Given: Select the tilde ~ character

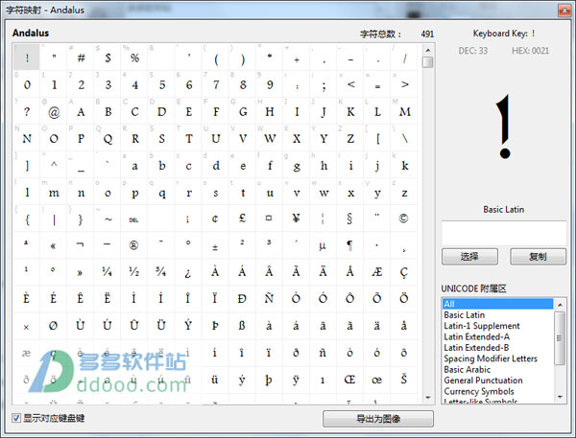Looking at the screenshot, I should click(x=108, y=219).
